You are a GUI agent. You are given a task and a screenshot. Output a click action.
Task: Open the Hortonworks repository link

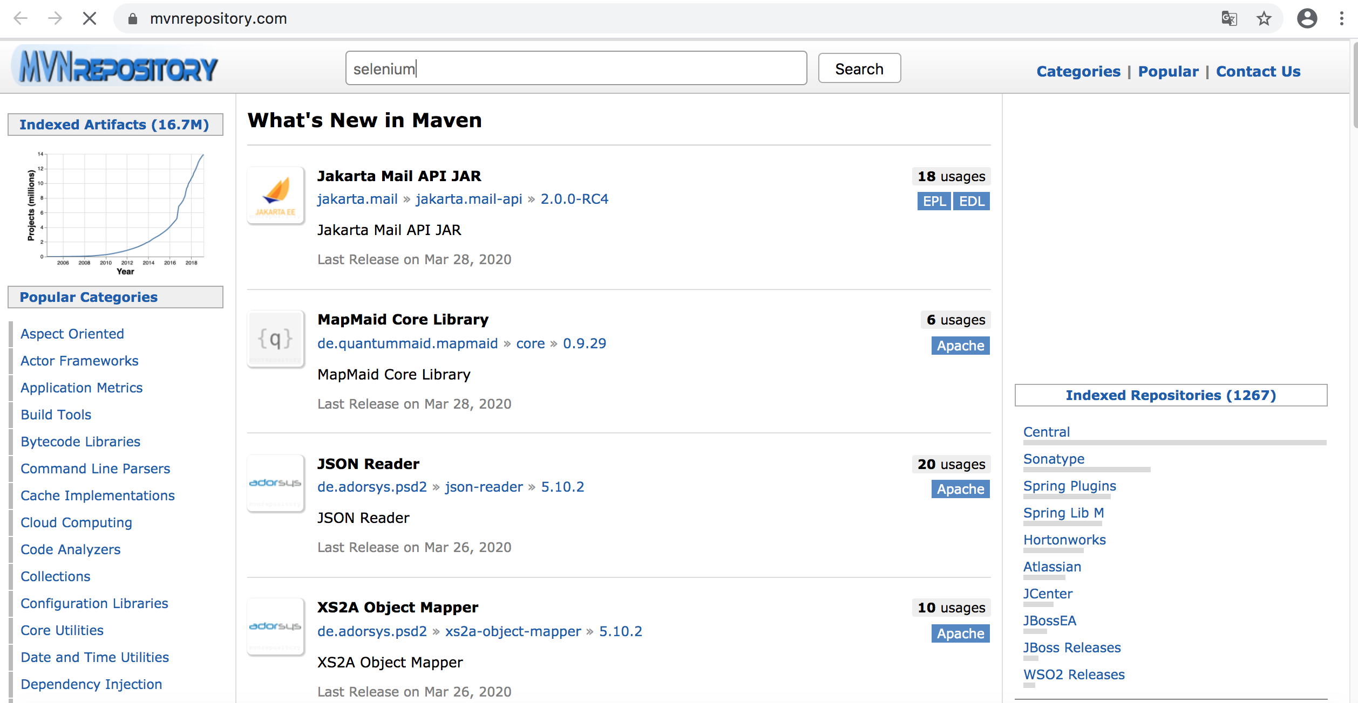(x=1064, y=540)
